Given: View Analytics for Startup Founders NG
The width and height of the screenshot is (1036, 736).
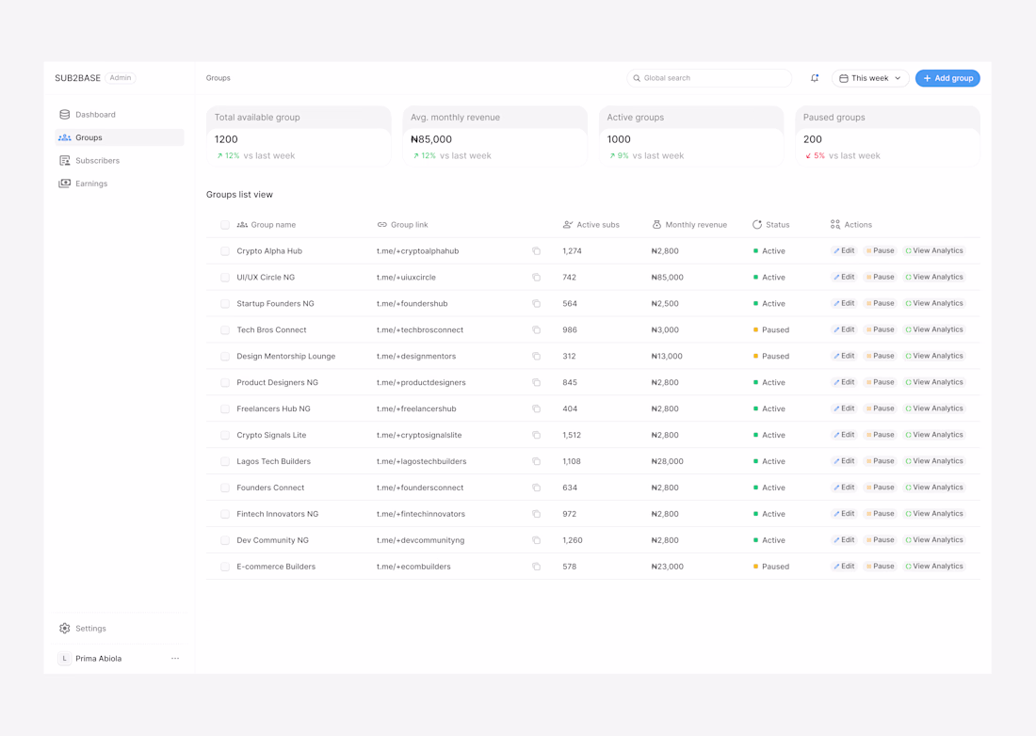Looking at the screenshot, I should (x=934, y=304).
